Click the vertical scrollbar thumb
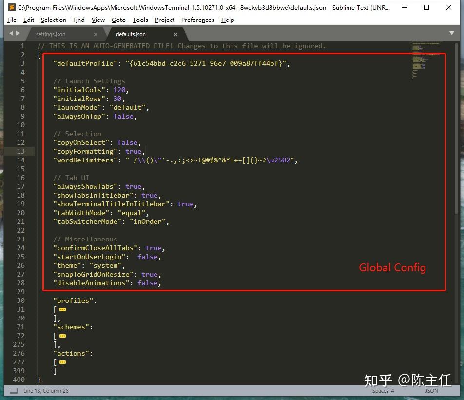The height and width of the screenshot is (400, 464). point(456,128)
